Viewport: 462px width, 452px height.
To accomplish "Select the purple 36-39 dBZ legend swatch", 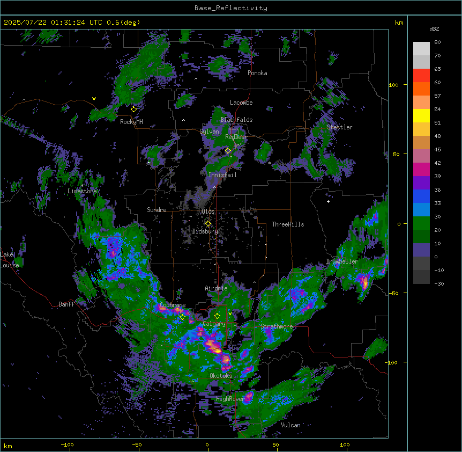I will (x=421, y=183).
